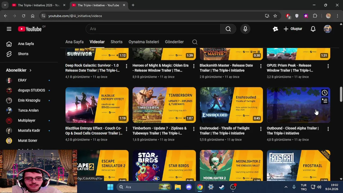Open the account avatar menu
This screenshot has width=343, height=193.
[327, 29]
